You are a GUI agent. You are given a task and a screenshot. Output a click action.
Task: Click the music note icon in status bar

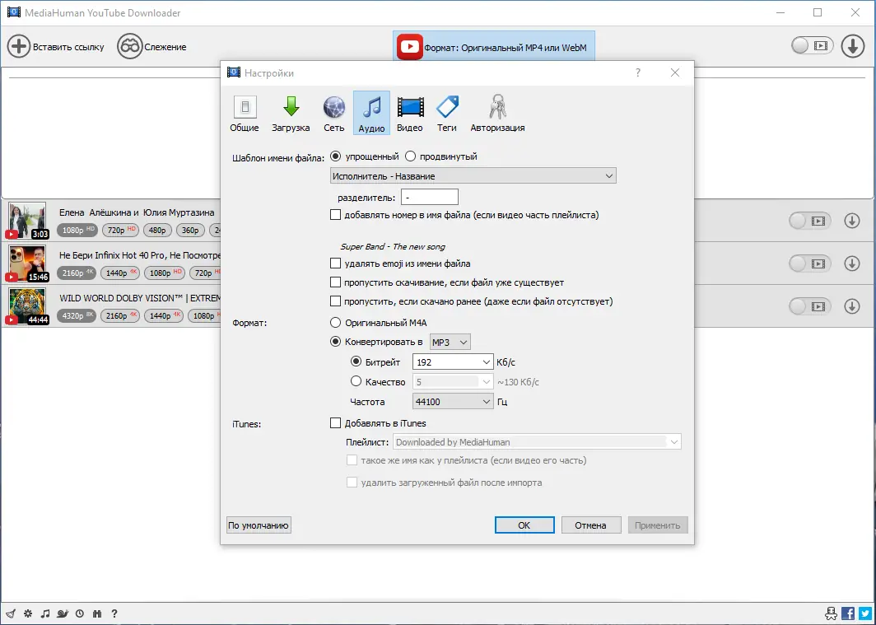pyautogui.click(x=45, y=613)
